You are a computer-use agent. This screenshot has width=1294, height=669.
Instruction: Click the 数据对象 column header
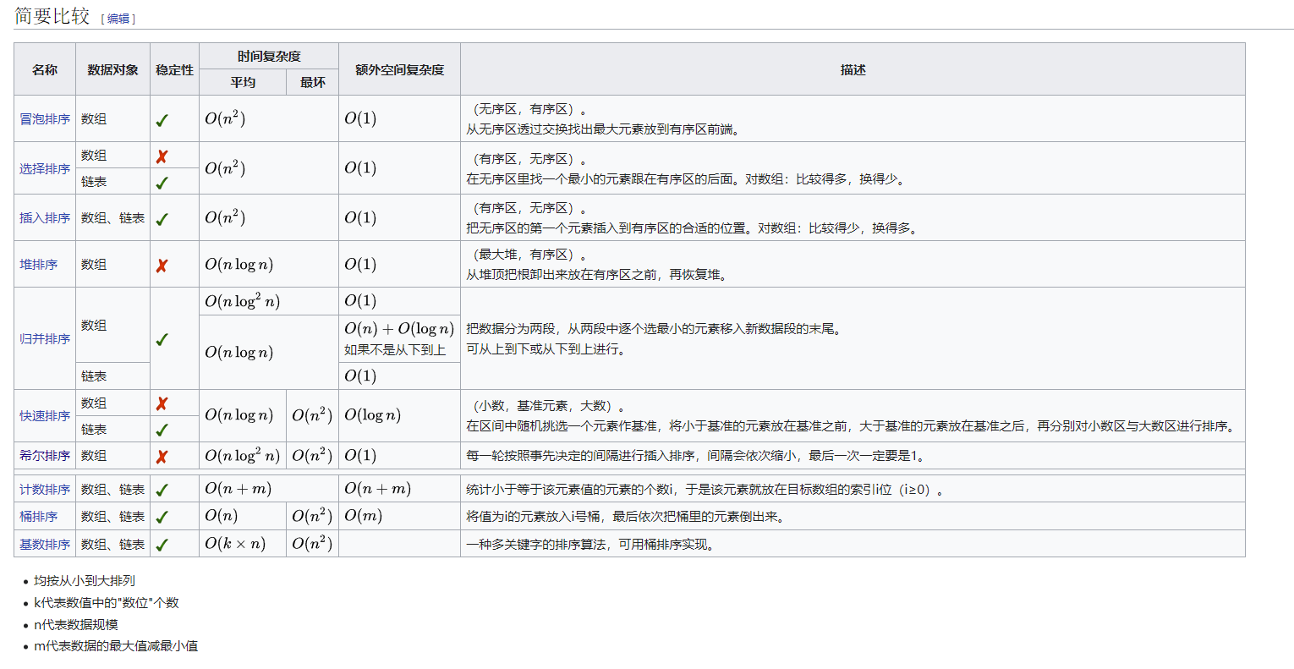coord(113,69)
